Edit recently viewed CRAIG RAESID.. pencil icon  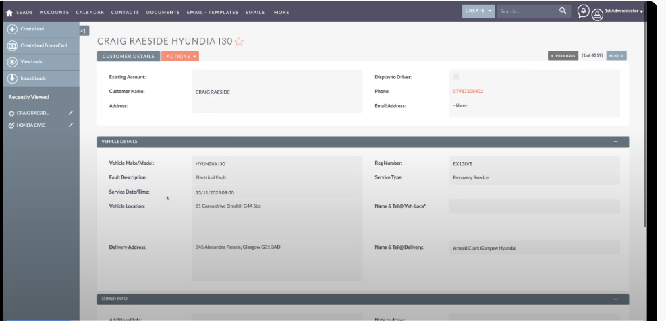tap(71, 113)
